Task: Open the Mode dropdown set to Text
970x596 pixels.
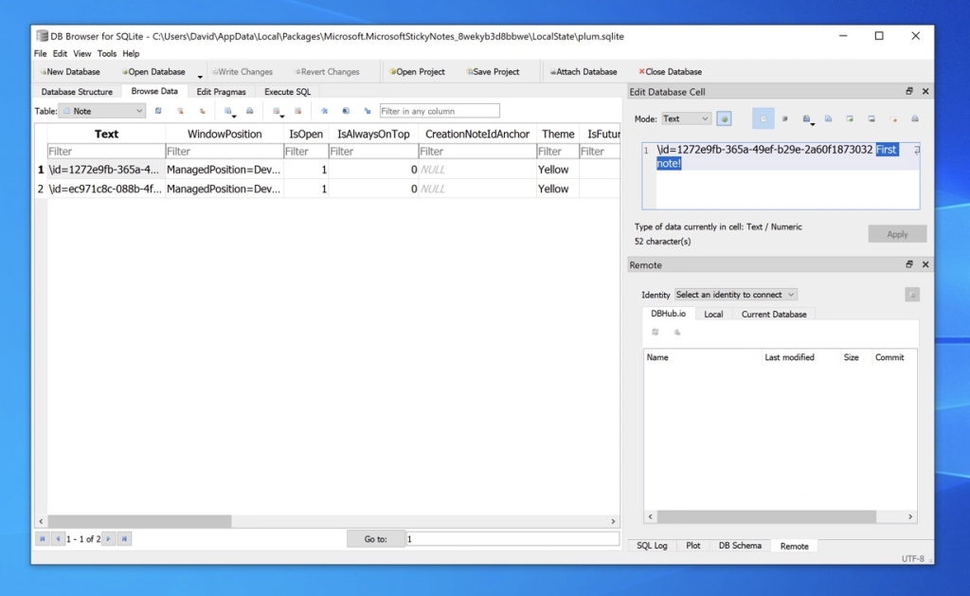Action: coord(686,118)
